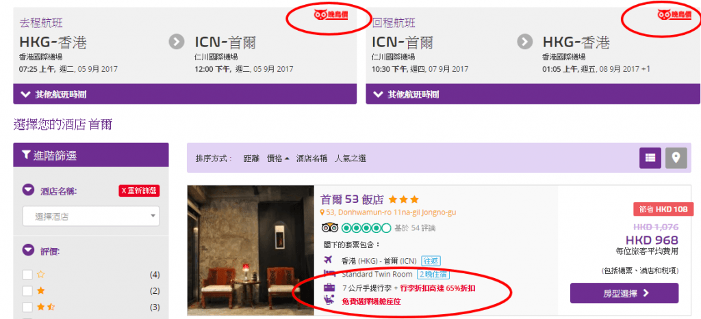This screenshot has width=701, height=319.
Task: Click 房型選擇 button
Action: pos(624,293)
